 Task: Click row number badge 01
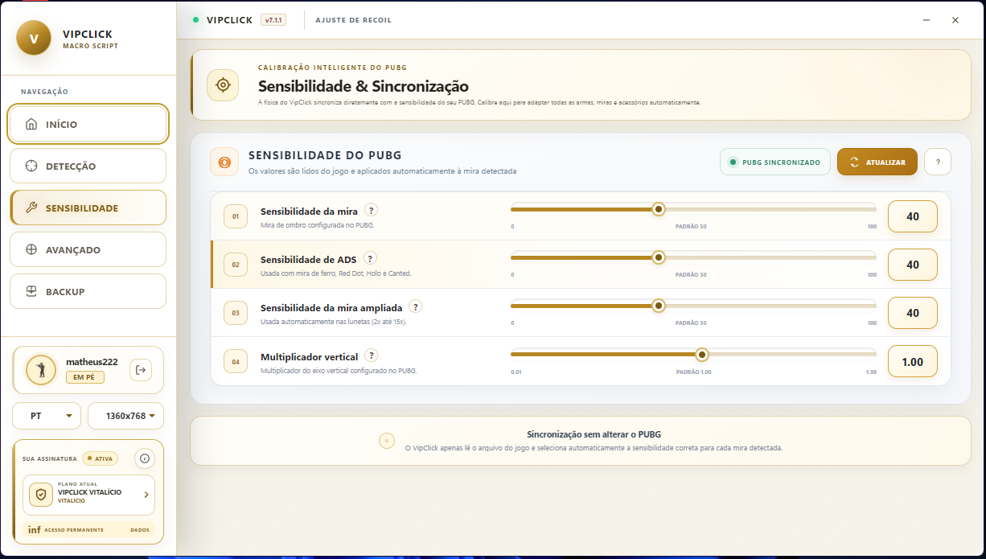point(236,216)
